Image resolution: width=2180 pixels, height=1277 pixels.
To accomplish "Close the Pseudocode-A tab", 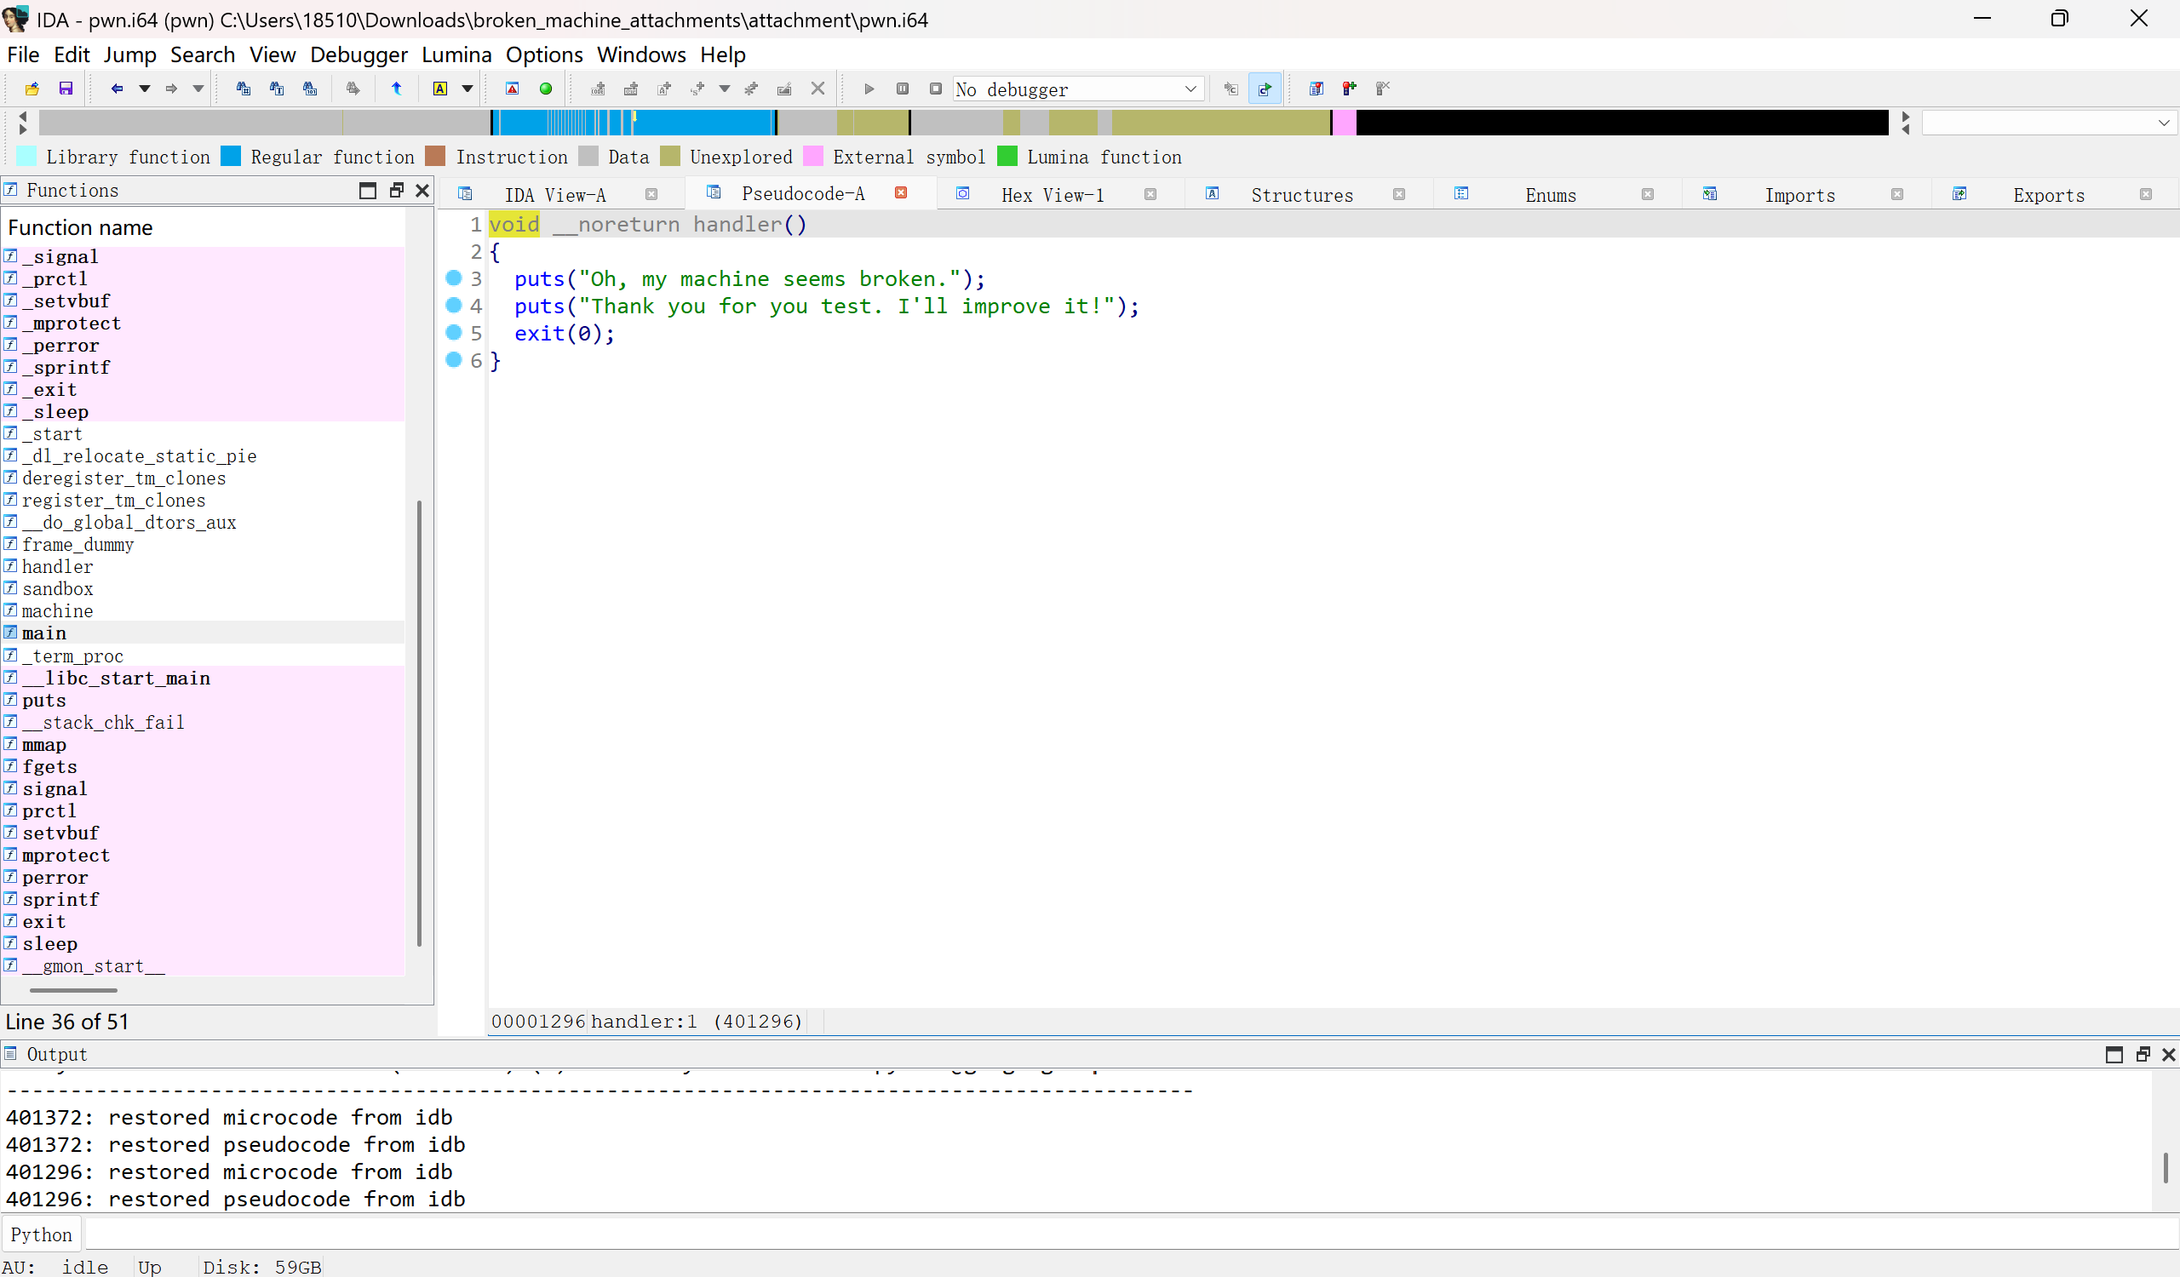I will coord(901,192).
